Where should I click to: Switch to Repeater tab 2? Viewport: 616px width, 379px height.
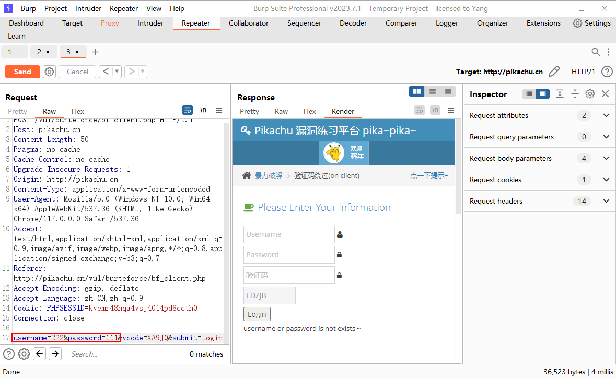pyautogui.click(x=39, y=52)
